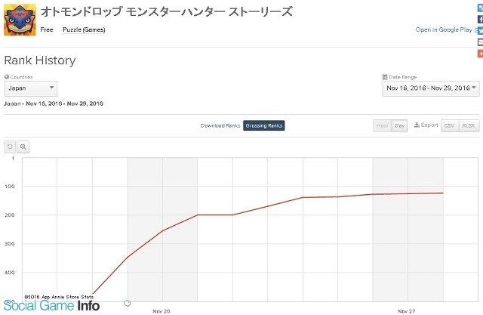Open the Japan countries dropdown
This screenshot has height=315, width=483.
pyautogui.click(x=31, y=88)
